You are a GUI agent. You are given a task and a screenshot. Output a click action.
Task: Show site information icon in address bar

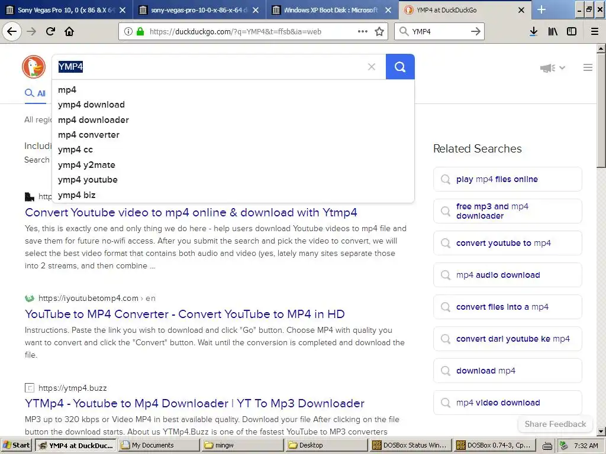coord(128,31)
